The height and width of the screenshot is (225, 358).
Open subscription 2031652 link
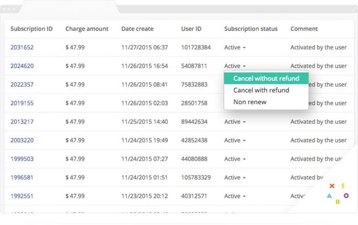[x=22, y=47]
